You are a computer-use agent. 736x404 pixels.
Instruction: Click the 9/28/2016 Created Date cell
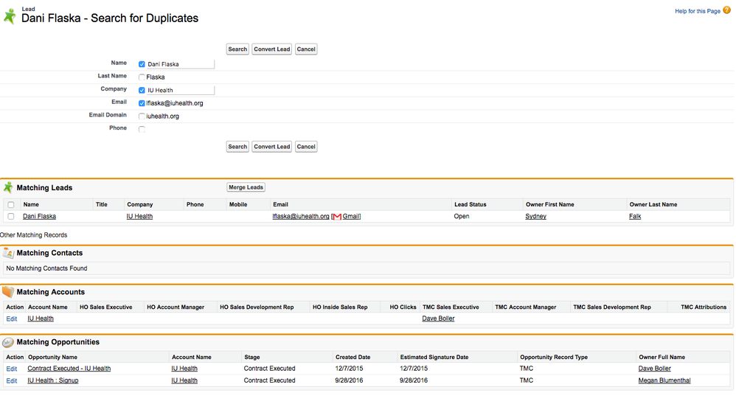click(x=350, y=380)
